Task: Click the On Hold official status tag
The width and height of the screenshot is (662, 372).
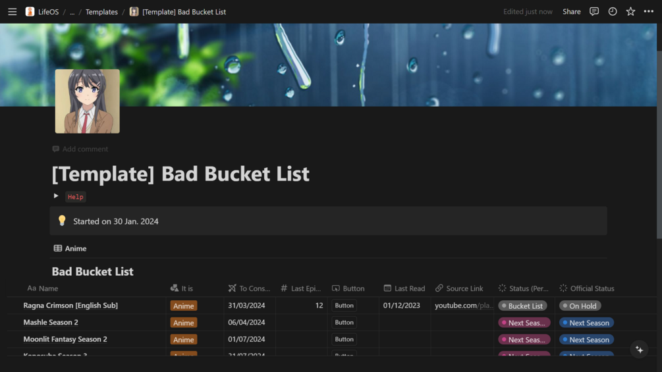Action: point(580,306)
